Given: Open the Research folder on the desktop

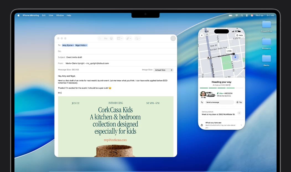Looking at the screenshot, I should [x=266, y=42].
